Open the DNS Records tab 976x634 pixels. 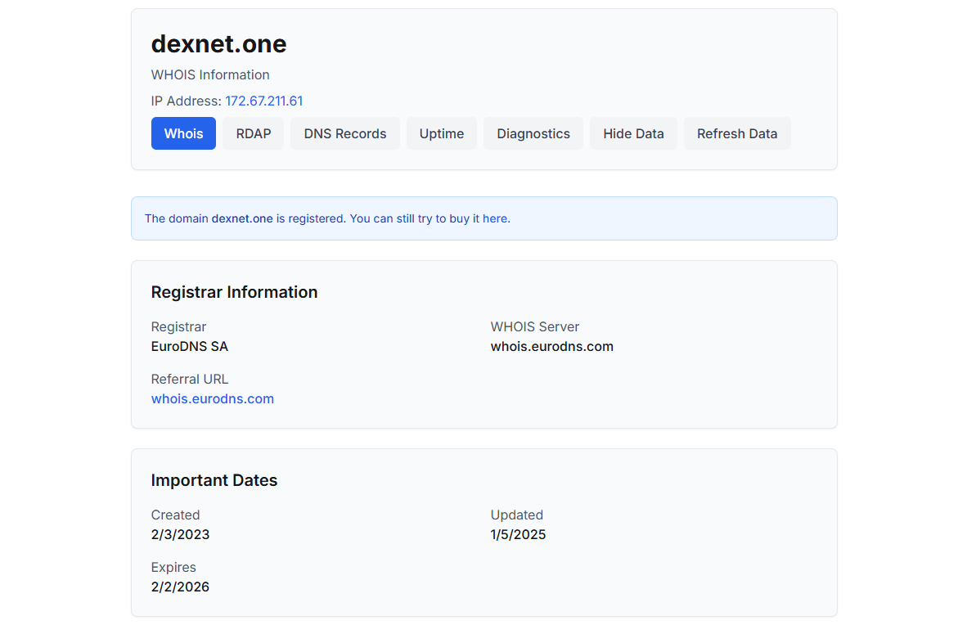click(x=344, y=133)
